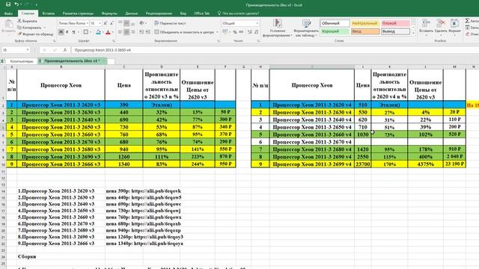Open number format Общий dropdown

[257, 23]
